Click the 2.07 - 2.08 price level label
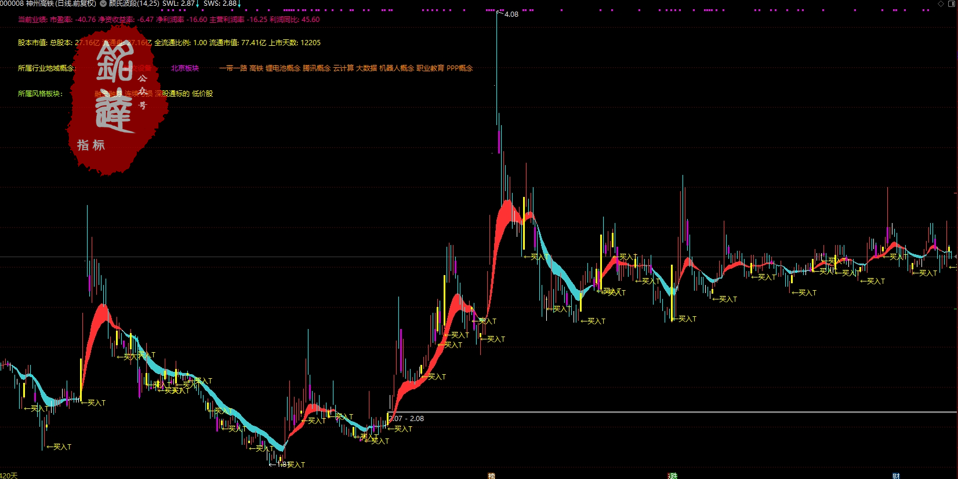 tap(407, 419)
